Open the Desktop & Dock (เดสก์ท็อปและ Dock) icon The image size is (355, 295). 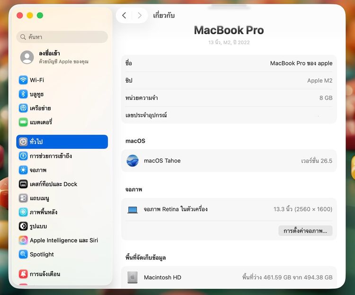tap(23, 184)
